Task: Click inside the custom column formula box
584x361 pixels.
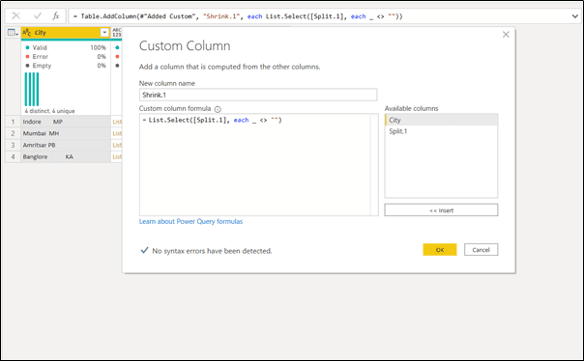Action: pyautogui.click(x=255, y=165)
